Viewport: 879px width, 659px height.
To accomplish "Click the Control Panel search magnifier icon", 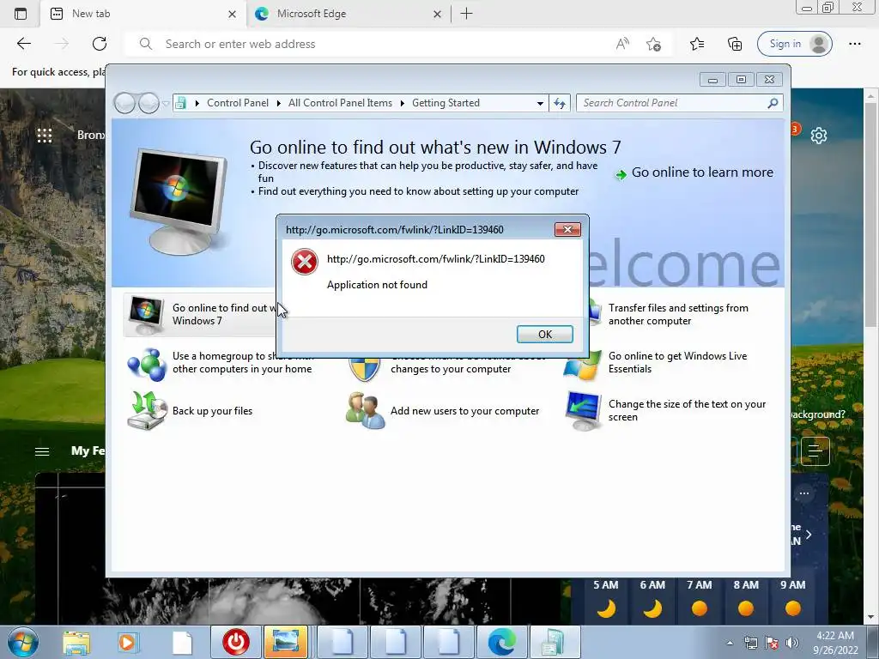I will pos(773,103).
